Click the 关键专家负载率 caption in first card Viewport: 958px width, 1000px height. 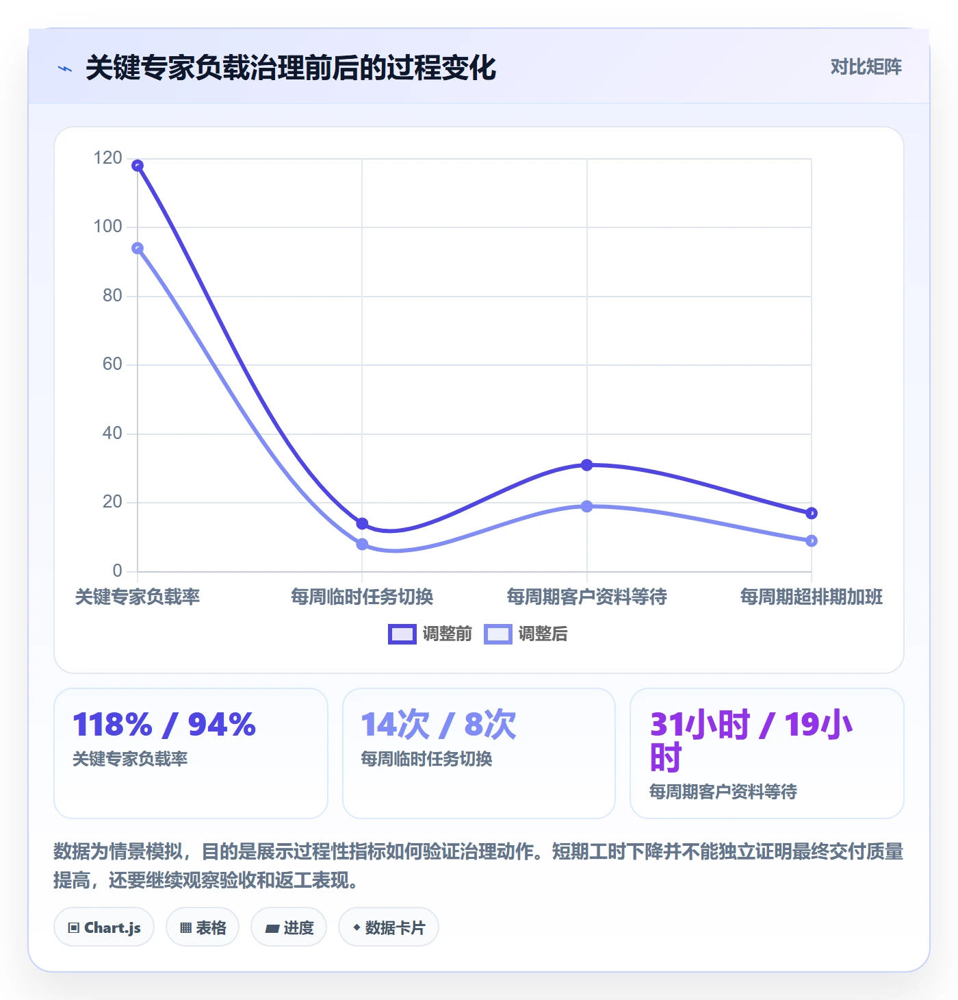[130, 759]
